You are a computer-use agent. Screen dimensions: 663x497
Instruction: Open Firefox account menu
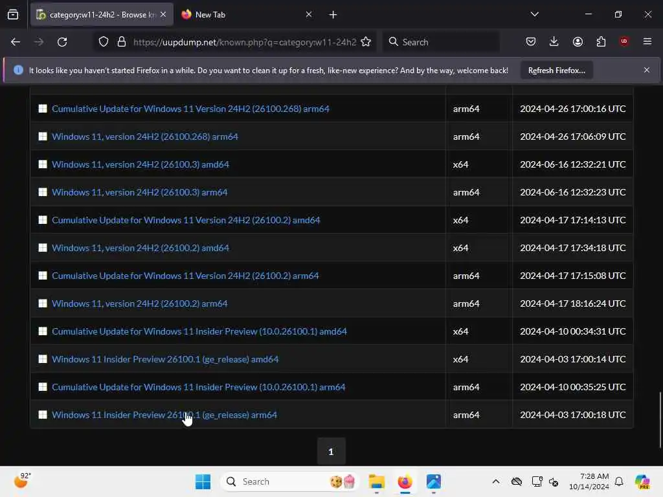578,41
